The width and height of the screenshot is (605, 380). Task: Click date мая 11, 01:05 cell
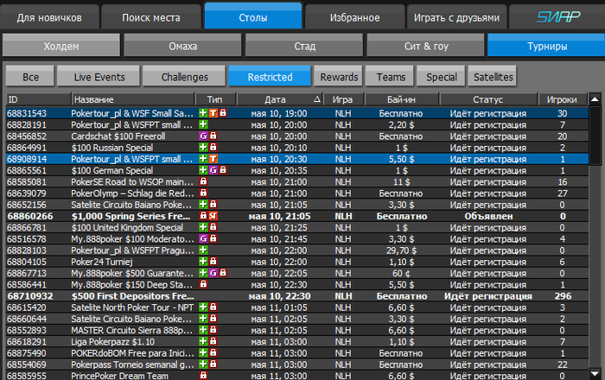[x=279, y=307]
